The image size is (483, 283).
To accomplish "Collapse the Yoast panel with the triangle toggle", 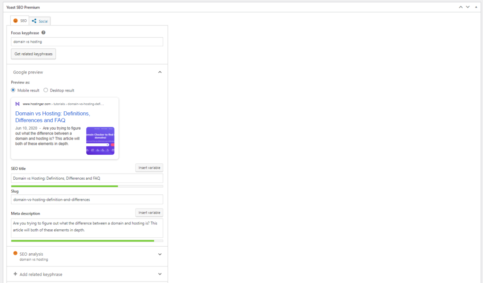I will (475, 7).
